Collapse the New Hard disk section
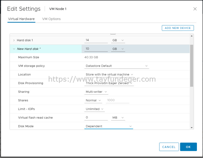This screenshot has height=158, width=203. pos(14,49)
